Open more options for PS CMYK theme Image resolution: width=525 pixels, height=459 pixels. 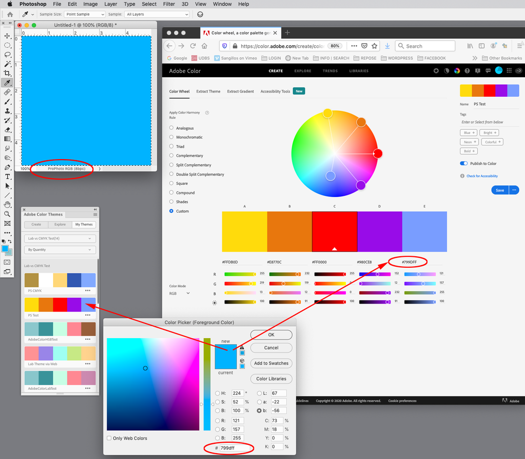pyautogui.click(x=88, y=291)
